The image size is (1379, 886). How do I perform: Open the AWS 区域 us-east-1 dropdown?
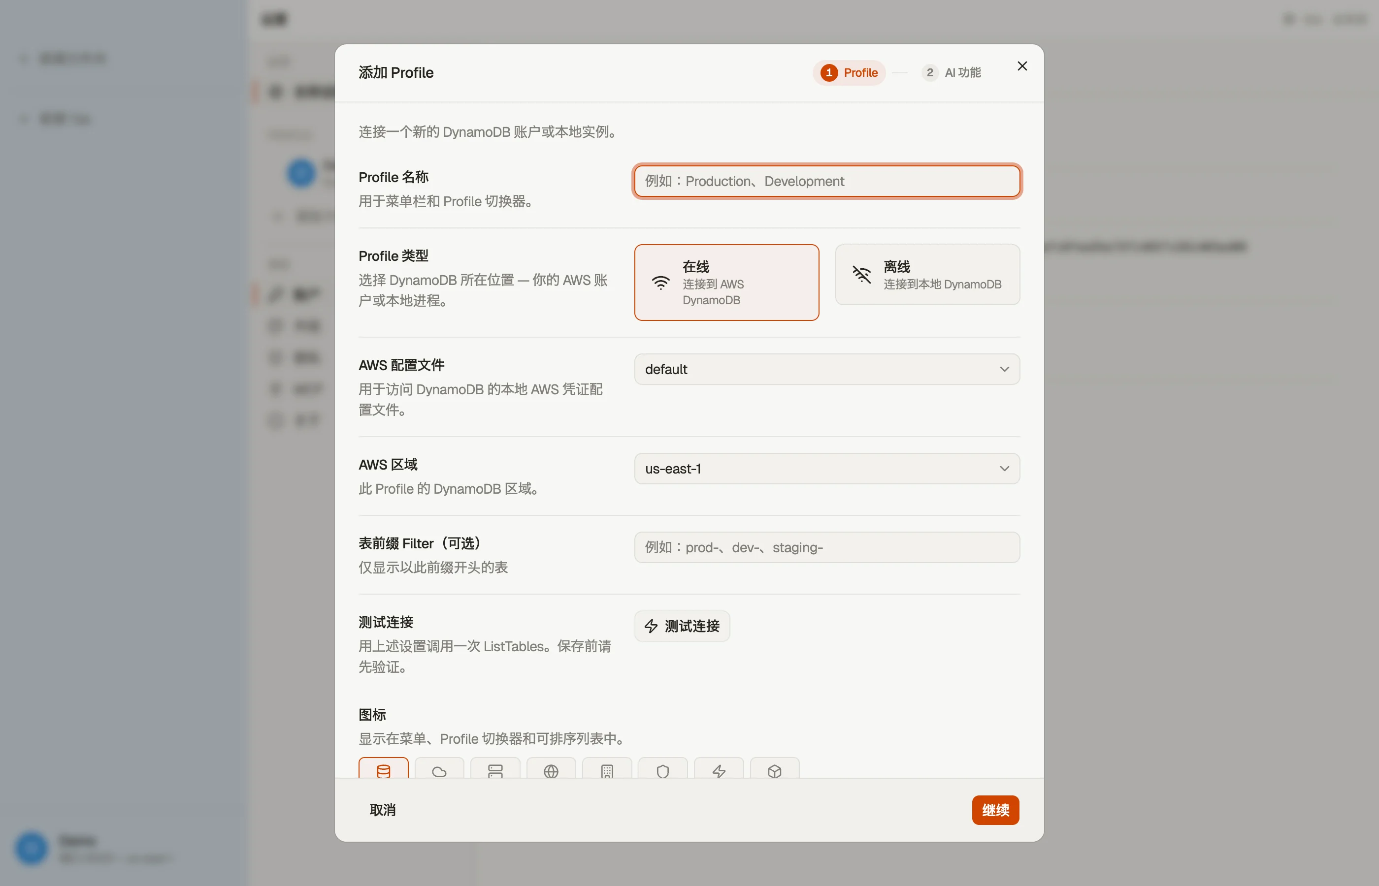point(826,469)
